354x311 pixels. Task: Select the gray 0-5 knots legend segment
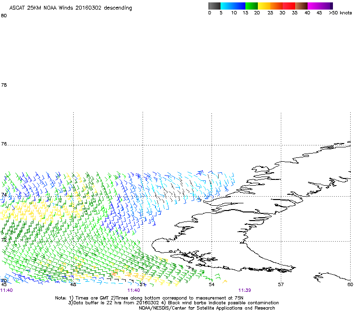coord(214,6)
